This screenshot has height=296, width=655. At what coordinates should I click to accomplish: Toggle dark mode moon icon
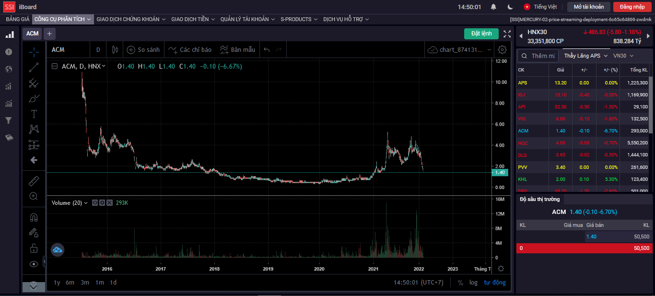[x=510, y=7]
